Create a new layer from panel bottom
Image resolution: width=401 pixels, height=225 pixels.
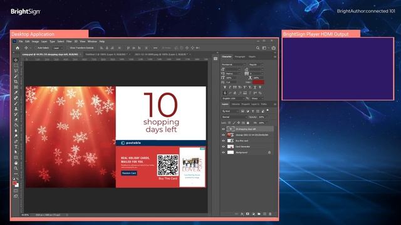[x=264, y=214]
